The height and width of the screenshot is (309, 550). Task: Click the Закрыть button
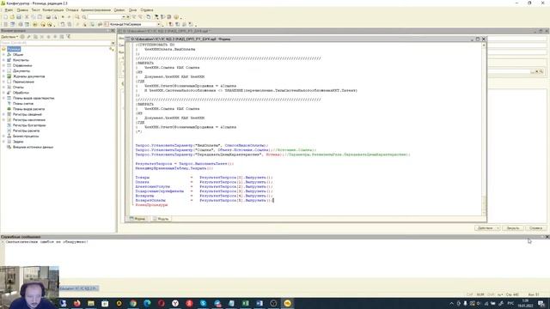coord(513,228)
